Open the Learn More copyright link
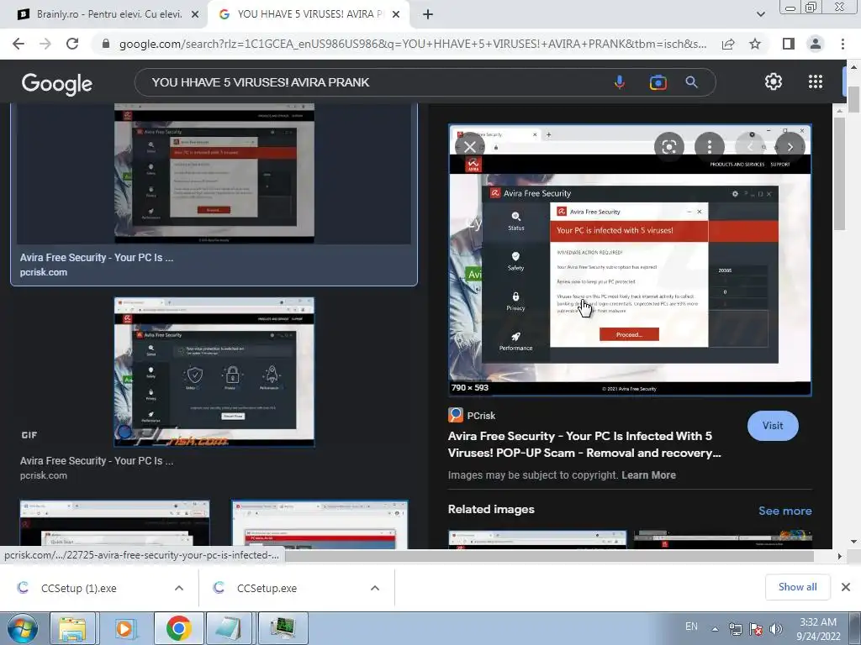This screenshot has height=645, width=861. [648, 475]
